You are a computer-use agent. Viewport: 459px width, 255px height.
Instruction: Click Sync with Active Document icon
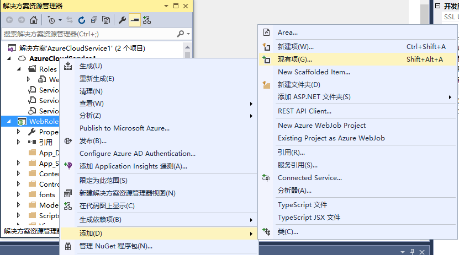click(x=70, y=20)
